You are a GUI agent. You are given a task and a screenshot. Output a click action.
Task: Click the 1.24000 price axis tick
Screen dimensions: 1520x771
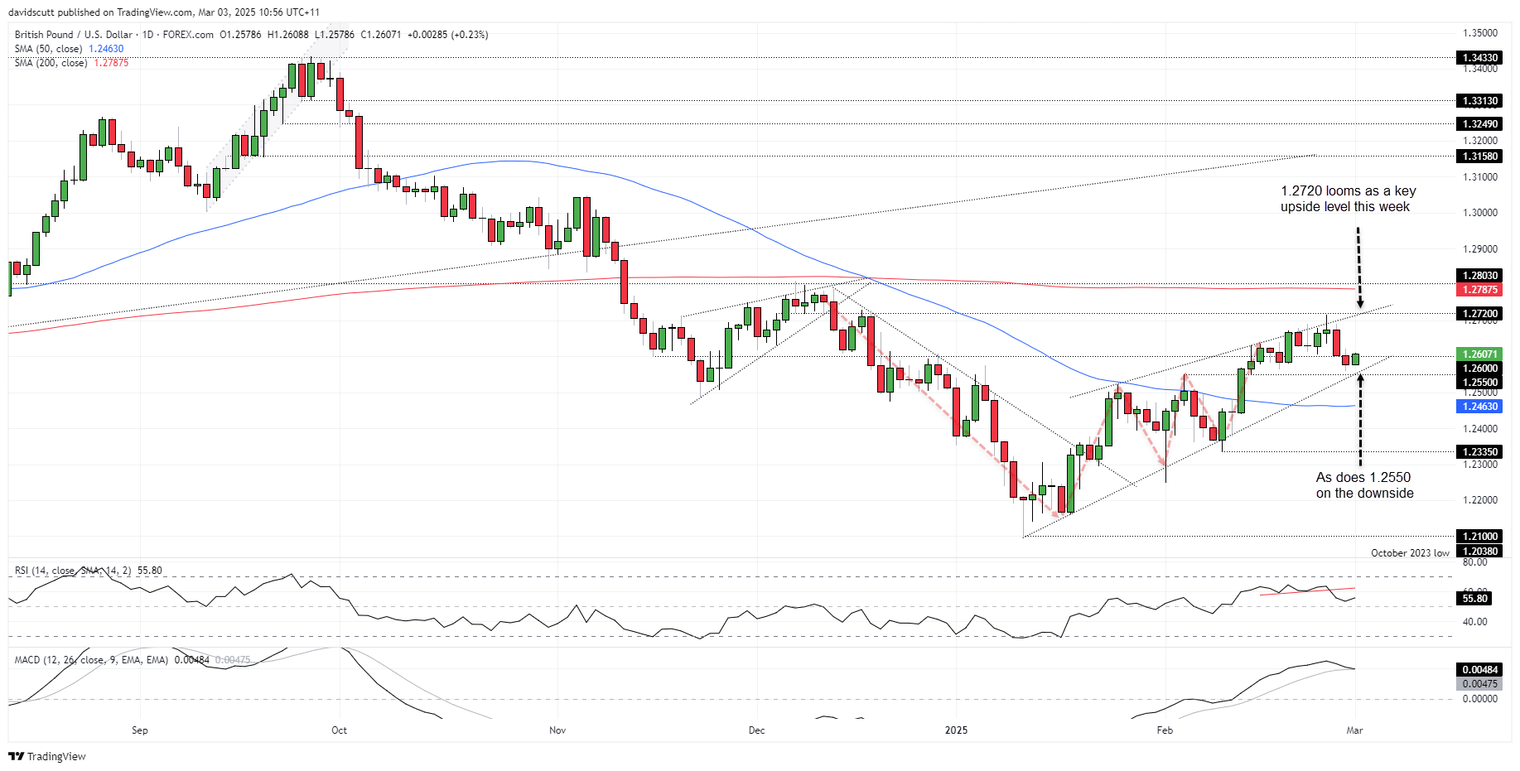pyautogui.click(x=1480, y=429)
